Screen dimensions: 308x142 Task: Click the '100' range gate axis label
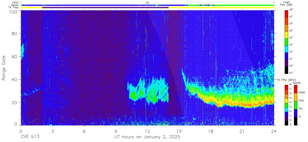coord(14,12)
